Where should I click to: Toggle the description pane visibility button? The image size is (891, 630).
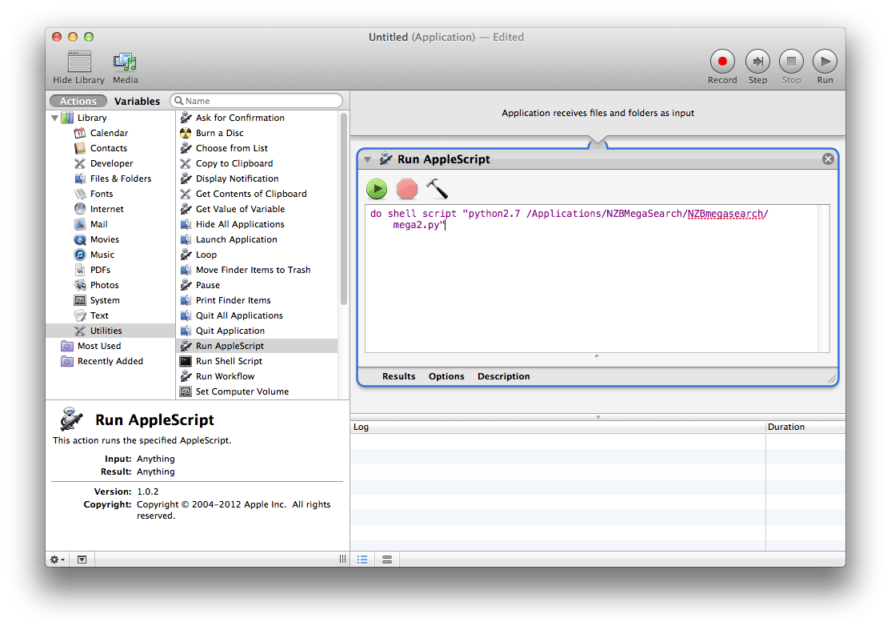coord(82,559)
